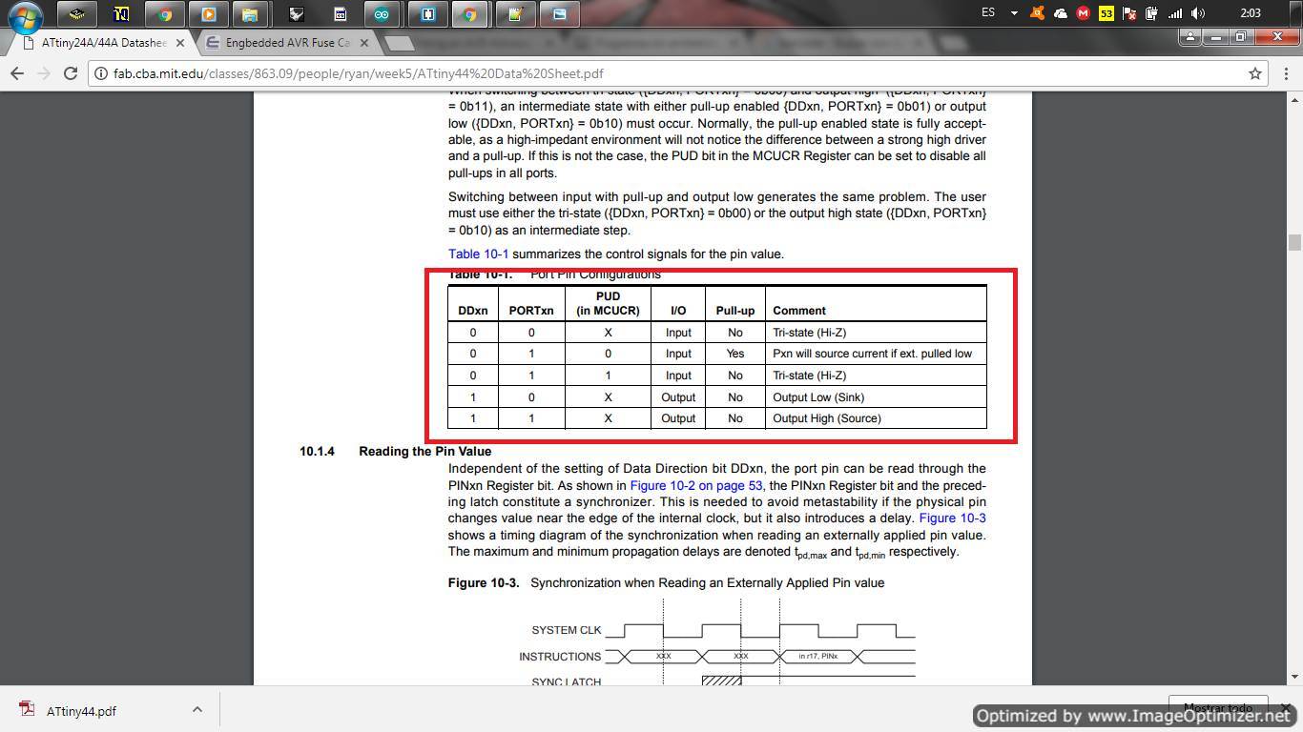Close the Engbedded AVR Fuse tab
Image resolution: width=1303 pixels, height=732 pixels.
(x=362, y=43)
